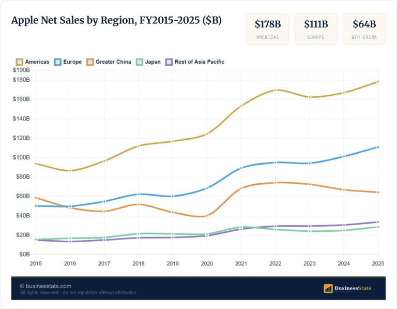Click the Greater China 2018 data point
Image resolution: width=397 pixels, height=309 pixels.
139,204
